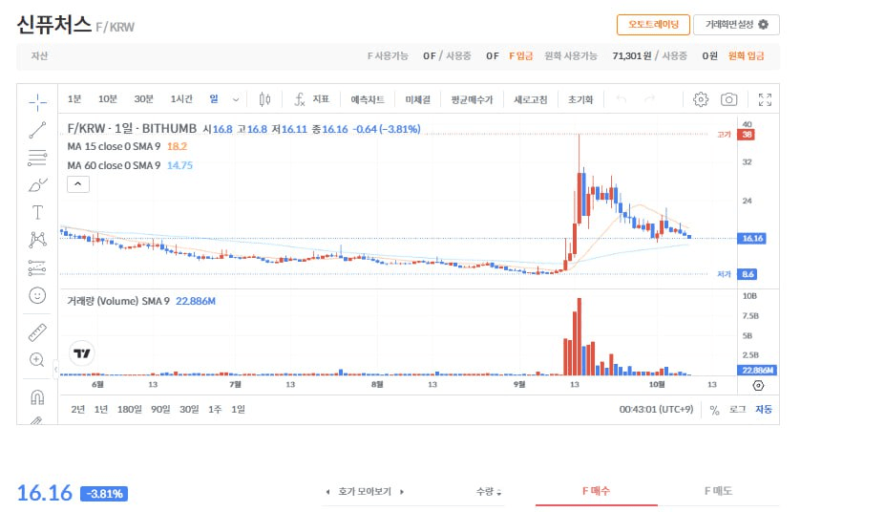Toggle auto scale (자동) option
Screen dimensions: 885x512
click(764, 410)
